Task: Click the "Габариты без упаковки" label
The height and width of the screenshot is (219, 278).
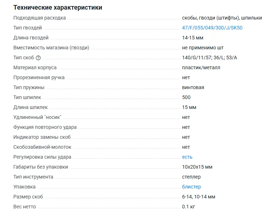Action: (41, 167)
